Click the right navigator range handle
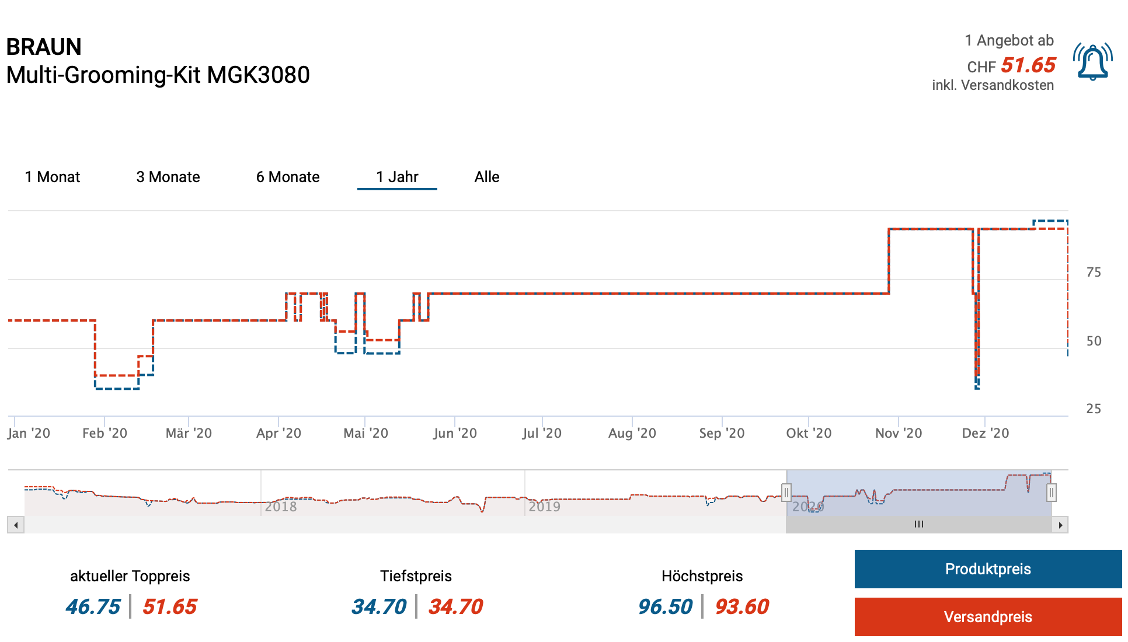The image size is (1128, 642). (x=1051, y=493)
